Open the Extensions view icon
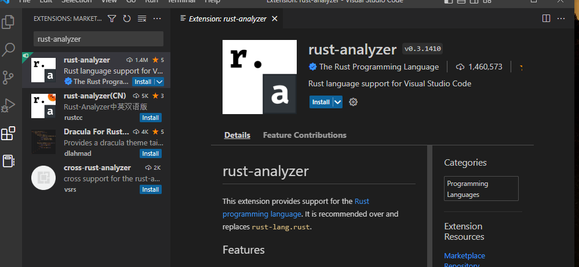Screen dimensions: 579x267 click(x=8, y=133)
